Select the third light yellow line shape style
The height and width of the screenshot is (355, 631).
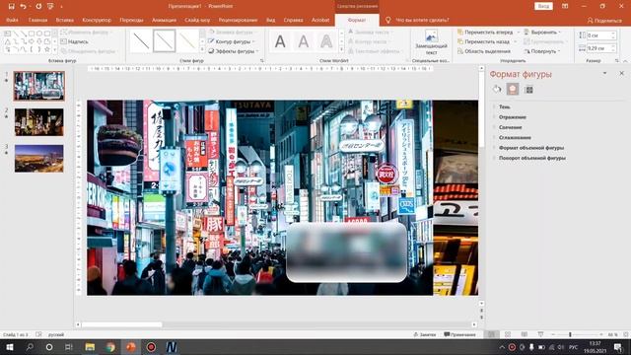(x=187, y=40)
